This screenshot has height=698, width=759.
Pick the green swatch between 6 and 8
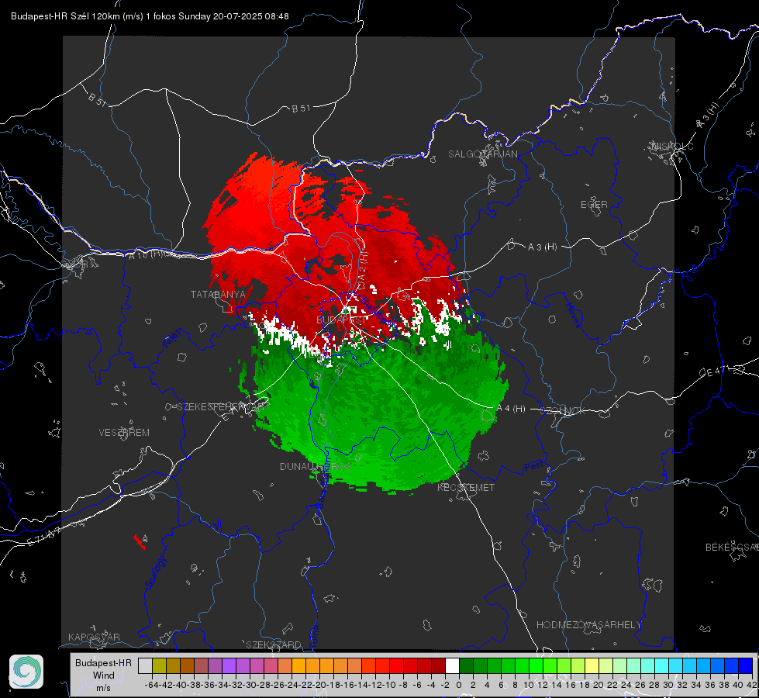coord(508,665)
